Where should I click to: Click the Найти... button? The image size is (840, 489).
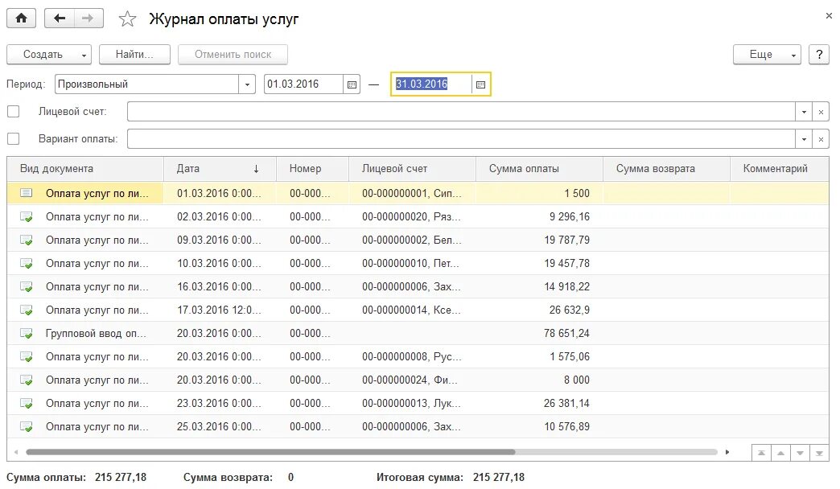coord(134,55)
